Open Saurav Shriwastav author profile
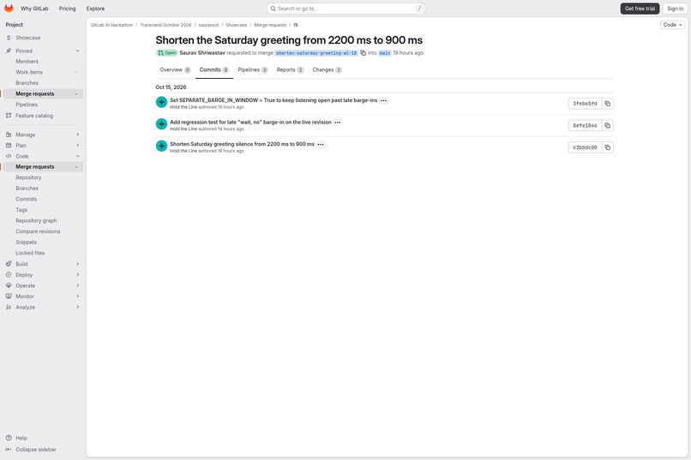Viewport: 691px width, 460px height. click(x=202, y=53)
